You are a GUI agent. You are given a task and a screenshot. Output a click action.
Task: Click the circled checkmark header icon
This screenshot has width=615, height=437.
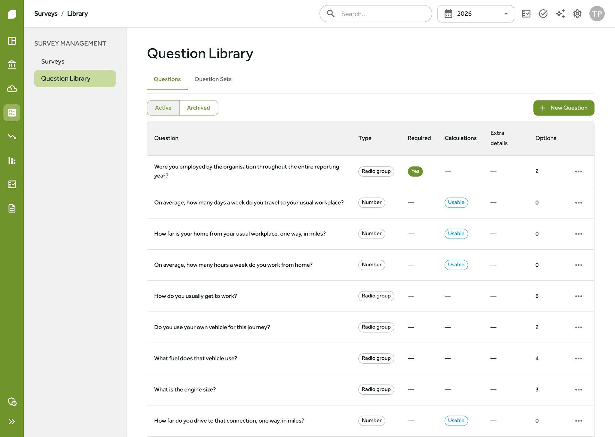(543, 14)
